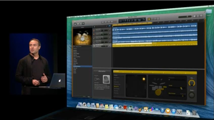Open Notes from the Dock
Viewport: 214px width, 120px height.
(x=107, y=106)
